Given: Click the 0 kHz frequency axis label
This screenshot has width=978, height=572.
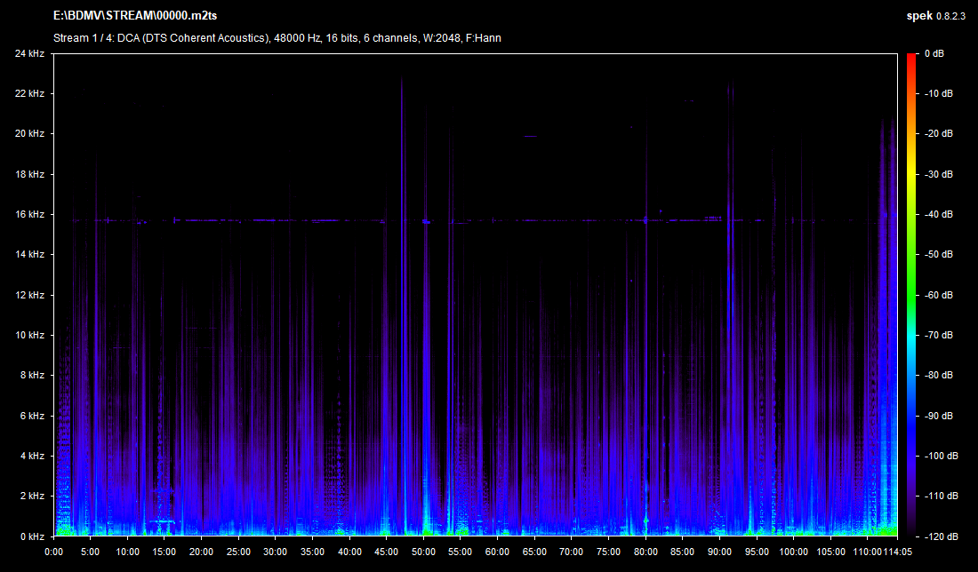Looking at the screenshot, I should (32, 536).
